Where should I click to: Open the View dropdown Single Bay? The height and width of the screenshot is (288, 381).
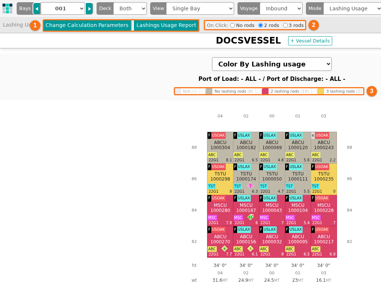point(200,9)
